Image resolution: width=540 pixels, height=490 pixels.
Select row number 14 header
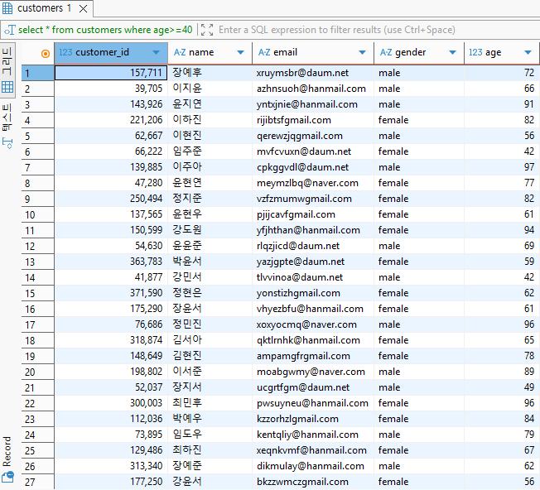click(37, 277)
